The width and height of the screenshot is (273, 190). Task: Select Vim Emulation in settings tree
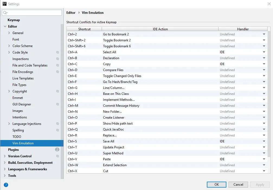tap(32, 143)
